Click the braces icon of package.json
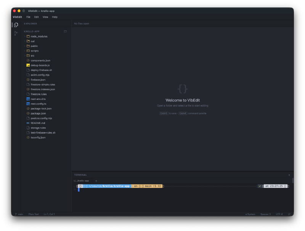The height and width of the screenshot is (231, 305). 28,113
